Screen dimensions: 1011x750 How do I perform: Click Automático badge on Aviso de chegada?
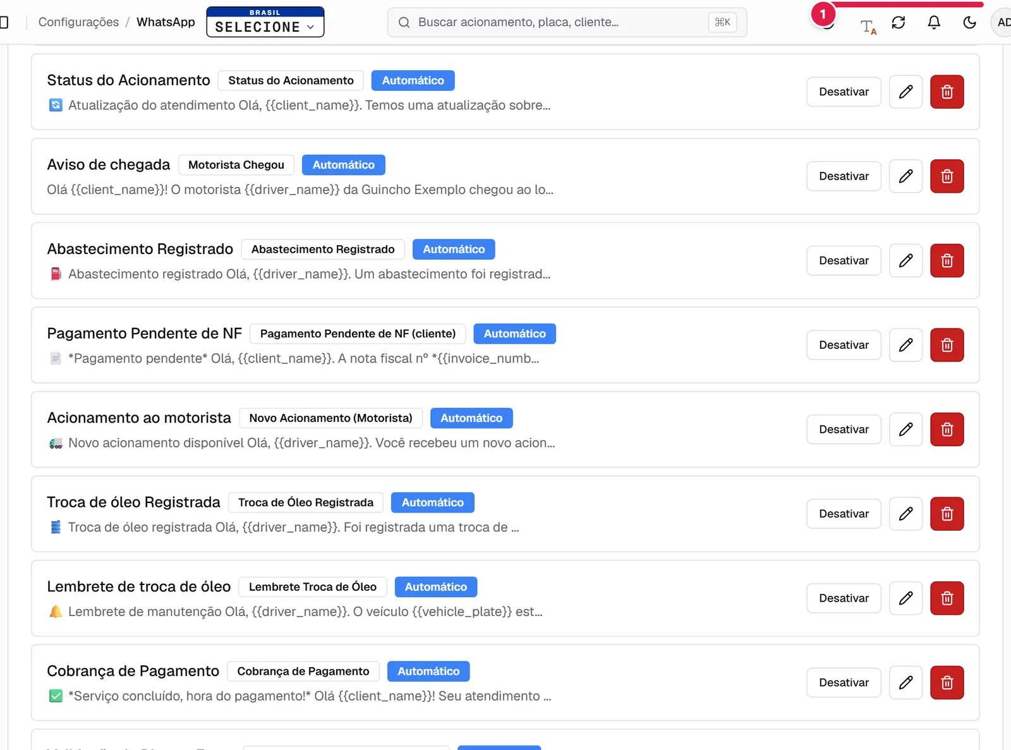(x=344, y=165)
